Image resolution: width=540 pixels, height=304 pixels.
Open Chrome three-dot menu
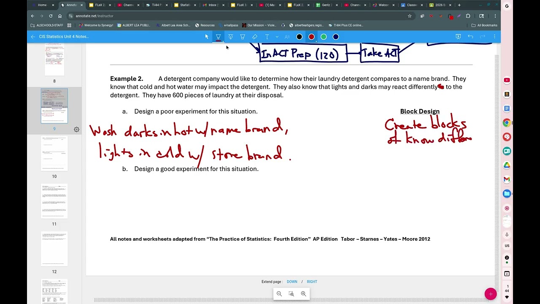click(x=495, y=16)
